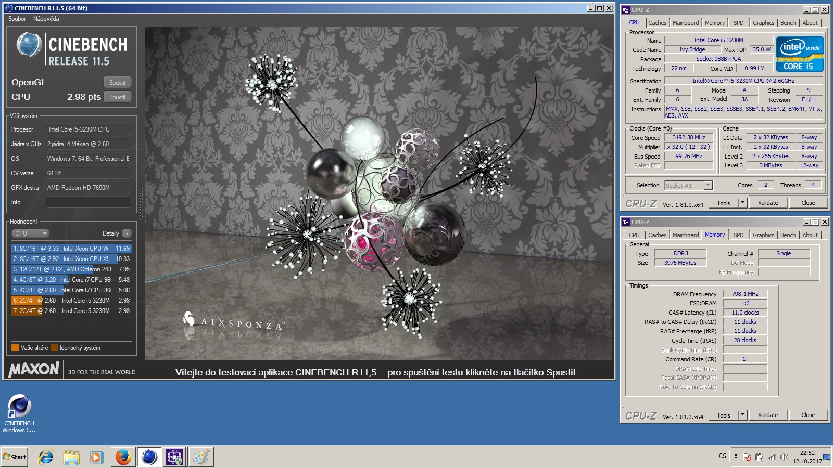
Task: Click the rendered spheres preview image
Action: 378,193
